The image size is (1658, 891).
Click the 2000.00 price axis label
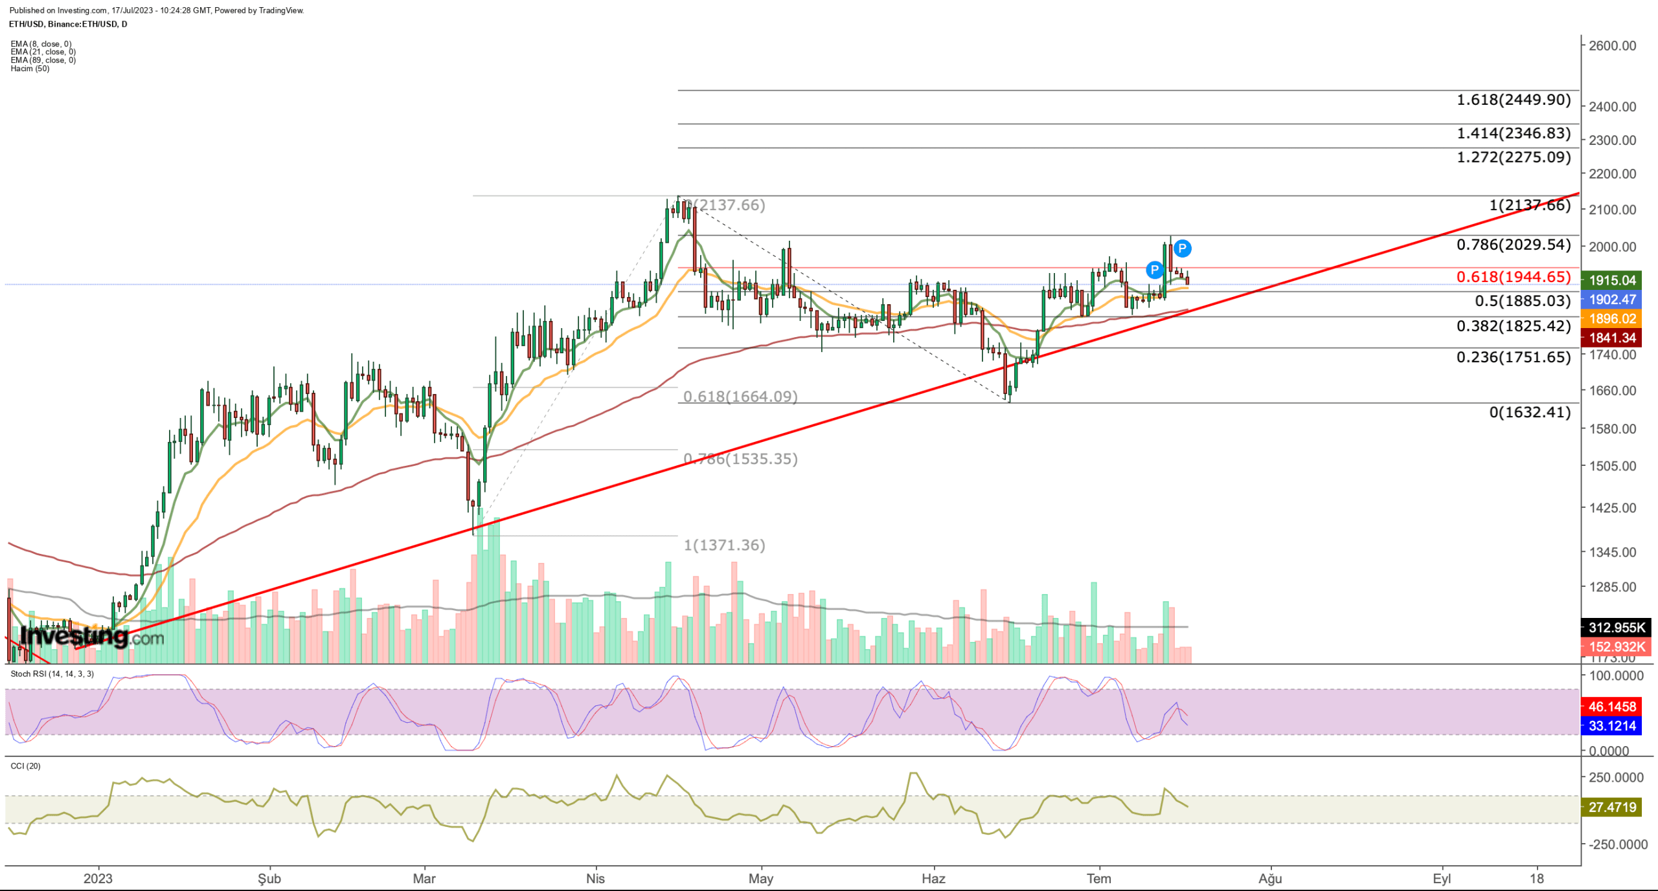tap(1613, 247)
